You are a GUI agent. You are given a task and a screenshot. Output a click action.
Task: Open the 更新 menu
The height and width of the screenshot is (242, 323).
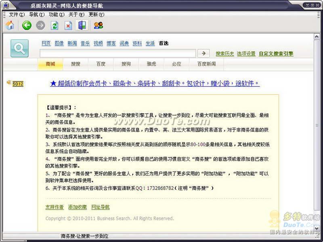coord(96,15)
